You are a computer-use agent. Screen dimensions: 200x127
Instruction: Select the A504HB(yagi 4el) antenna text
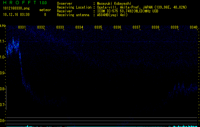(x=112, y=15)
